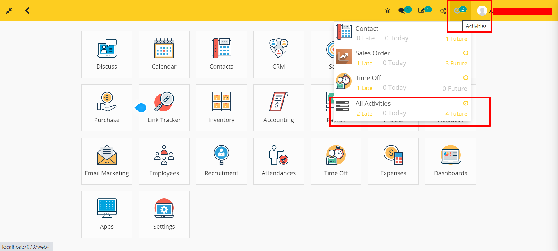Click the Time Off icon in dropdown
558x251 pixels.
pyautogui.click(x=344, y=81)
